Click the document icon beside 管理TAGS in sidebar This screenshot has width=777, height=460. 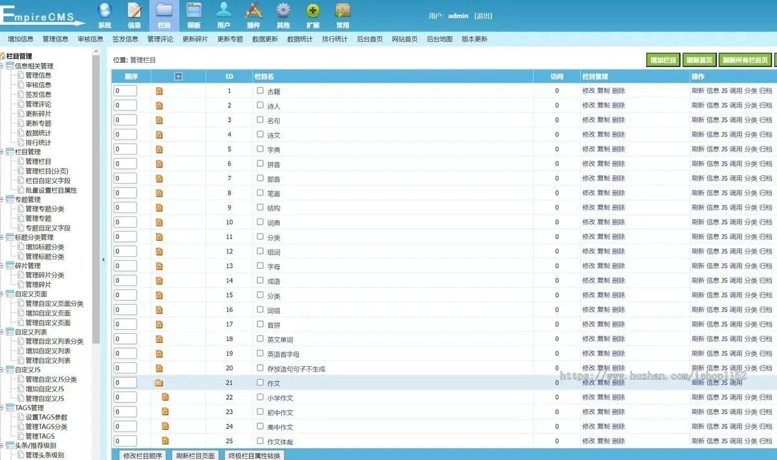[x=20, y=436]
